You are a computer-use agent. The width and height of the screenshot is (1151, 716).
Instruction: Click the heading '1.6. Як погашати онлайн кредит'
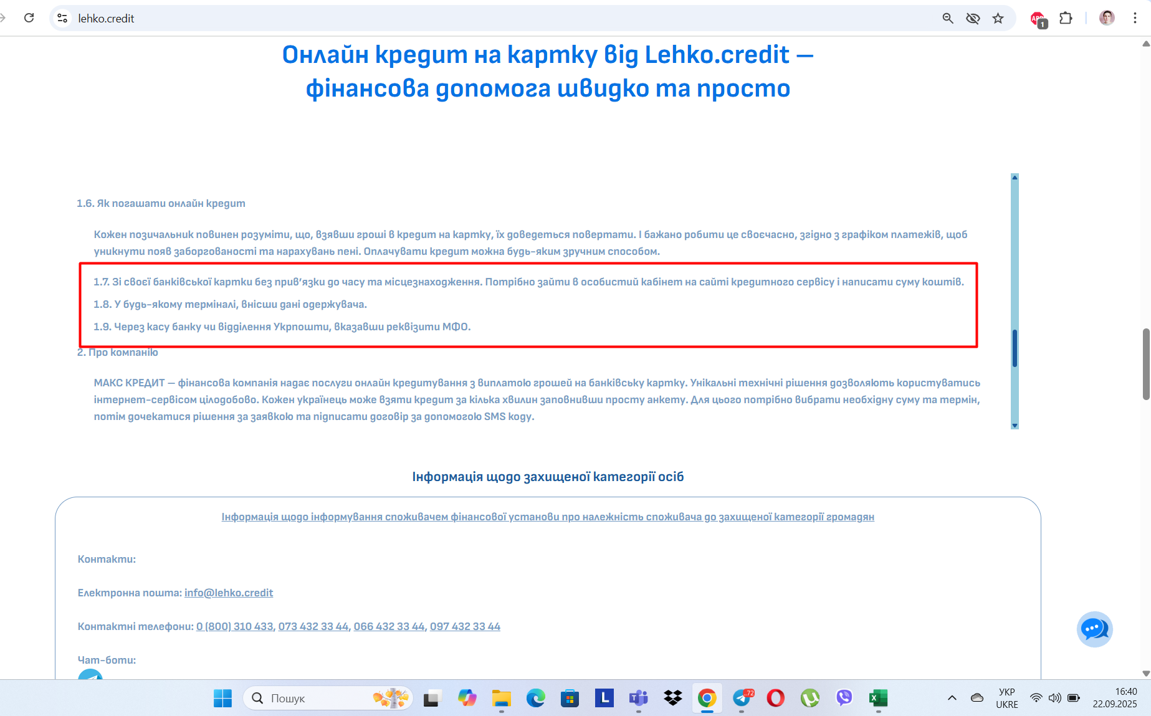[161, 203]
